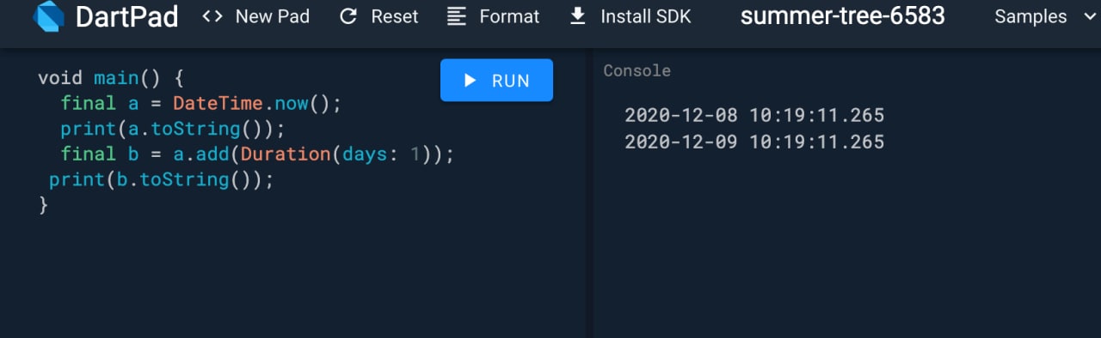The image size is (1101, 338).
Task: Place cursor on void main() line
Action: [111, 78]
